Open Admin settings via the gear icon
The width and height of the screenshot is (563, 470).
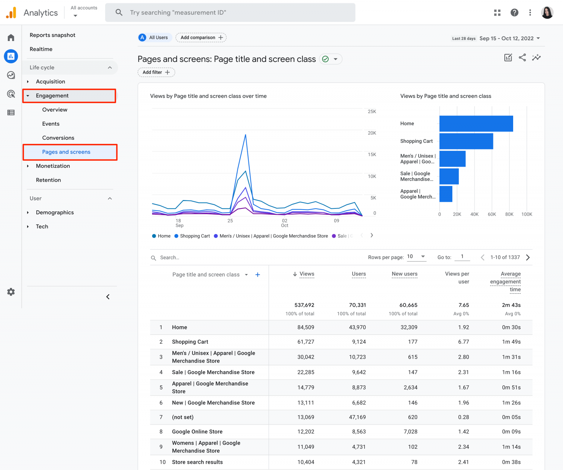[11, 292]
